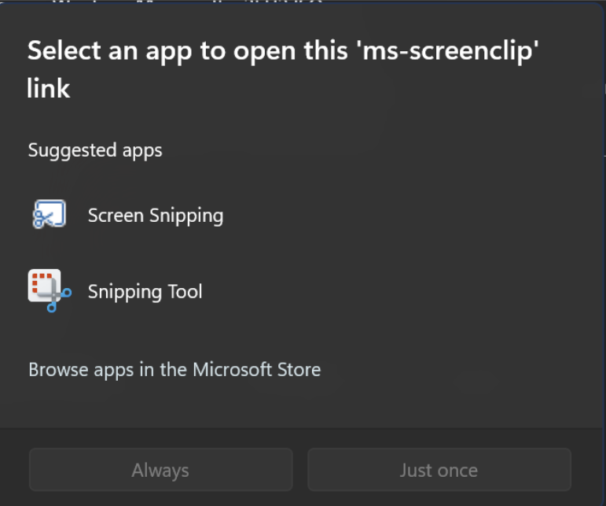Open Browse apps in the Microsoft Store
The image size is (606, 506).
(174, 369)
